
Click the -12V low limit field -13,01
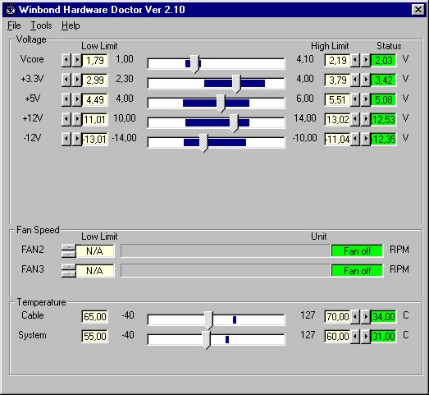(95, 139)
